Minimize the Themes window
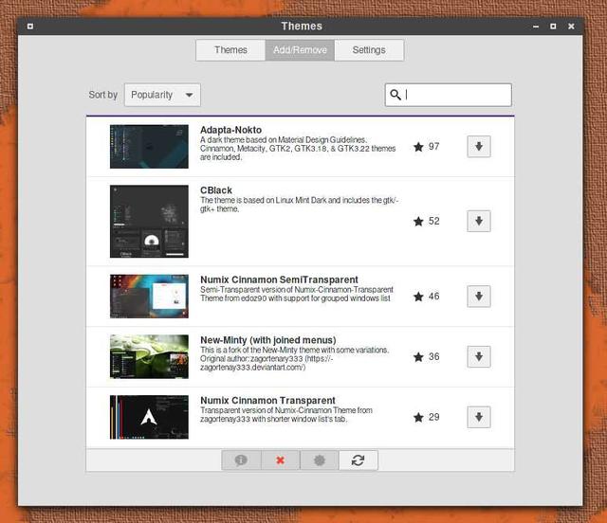The image size is (607, 523). [x=536, y=27]
